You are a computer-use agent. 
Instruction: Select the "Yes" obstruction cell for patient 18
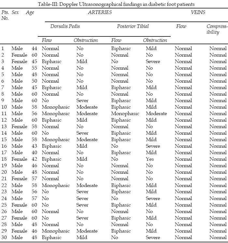[x=150, y=159]
